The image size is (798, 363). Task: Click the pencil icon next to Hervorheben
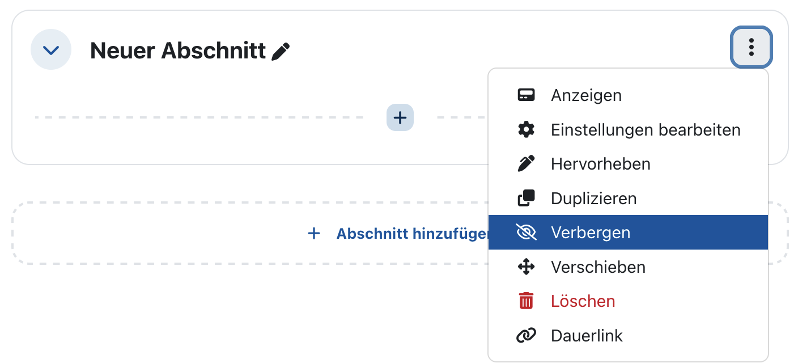[527, 163]
